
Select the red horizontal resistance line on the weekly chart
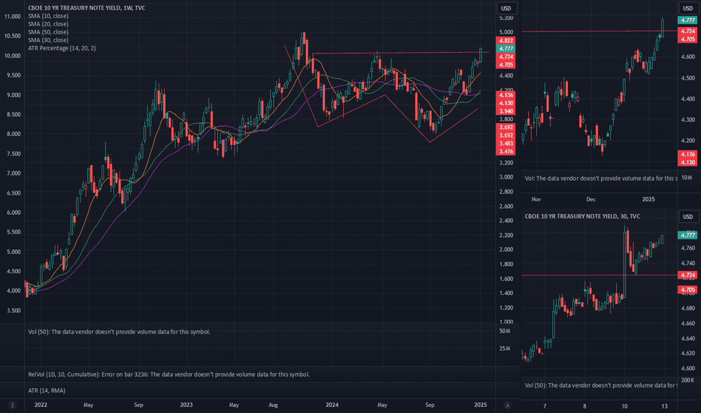click(400, 53)
